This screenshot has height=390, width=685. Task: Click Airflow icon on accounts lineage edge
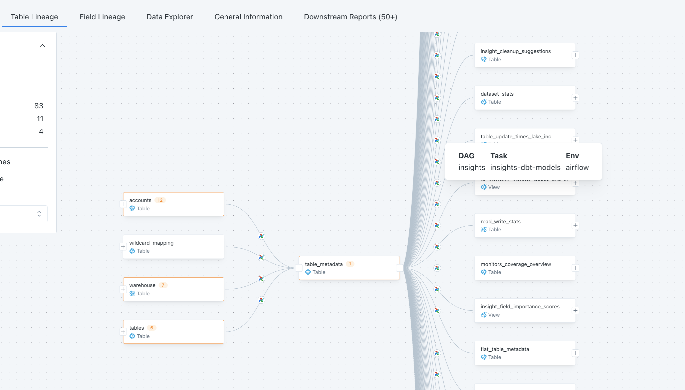pyautogui.click(x=261, y=236)
